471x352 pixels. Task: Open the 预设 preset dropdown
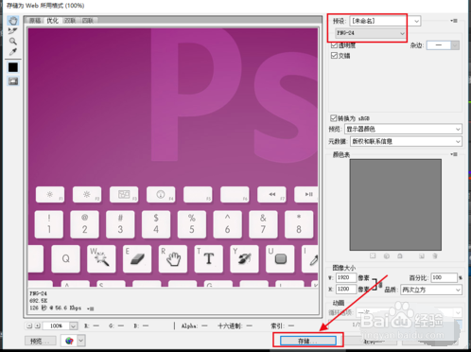(385, 21)
